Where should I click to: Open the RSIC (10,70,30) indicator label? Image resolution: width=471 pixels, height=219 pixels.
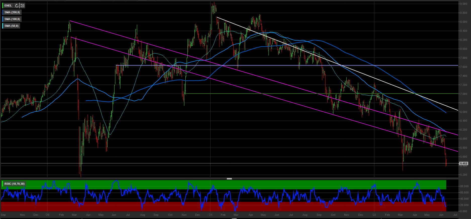[15, 184]
